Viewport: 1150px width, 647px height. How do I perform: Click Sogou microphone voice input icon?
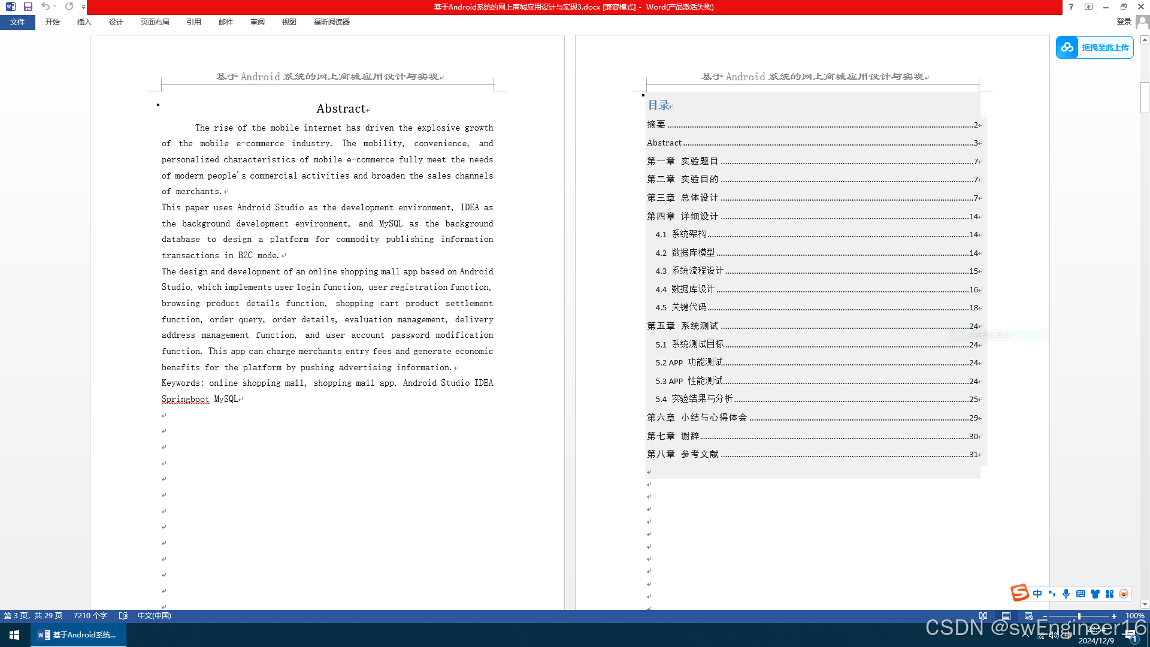(x=1066, y=594)
